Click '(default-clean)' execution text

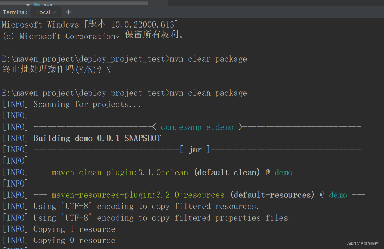point(227,172)
